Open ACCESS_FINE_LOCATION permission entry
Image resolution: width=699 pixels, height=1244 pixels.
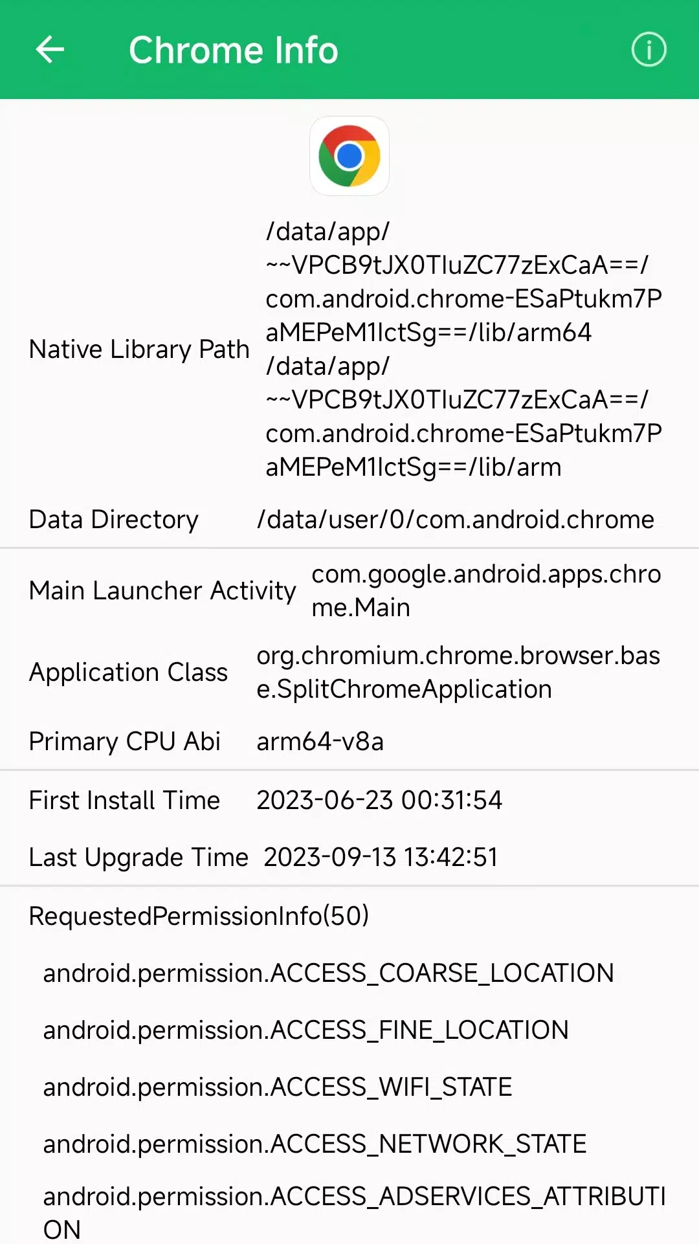point(305,1030)
